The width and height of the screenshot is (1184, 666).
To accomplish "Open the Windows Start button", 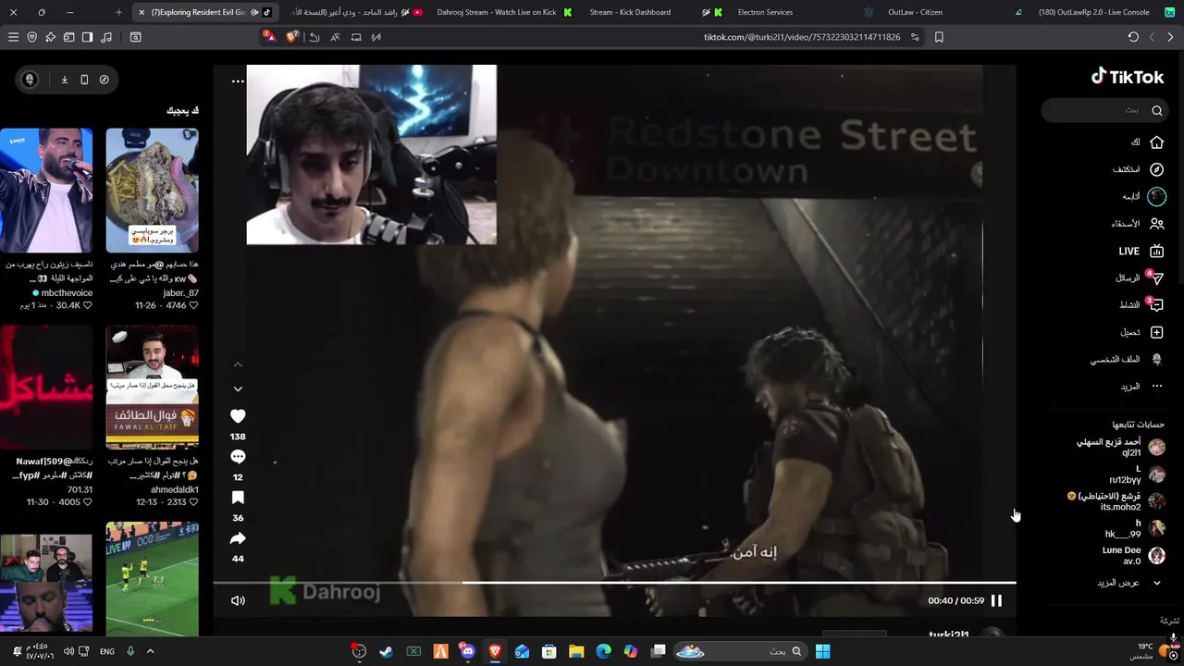I will coord(822,651).
